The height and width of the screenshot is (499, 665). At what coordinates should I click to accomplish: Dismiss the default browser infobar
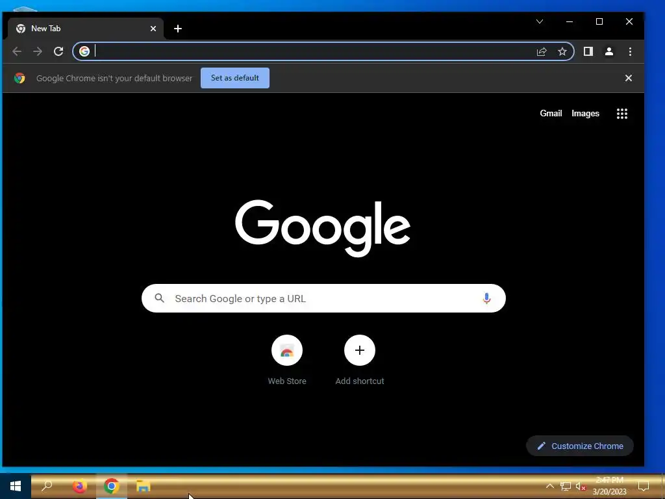coord(629,78)
